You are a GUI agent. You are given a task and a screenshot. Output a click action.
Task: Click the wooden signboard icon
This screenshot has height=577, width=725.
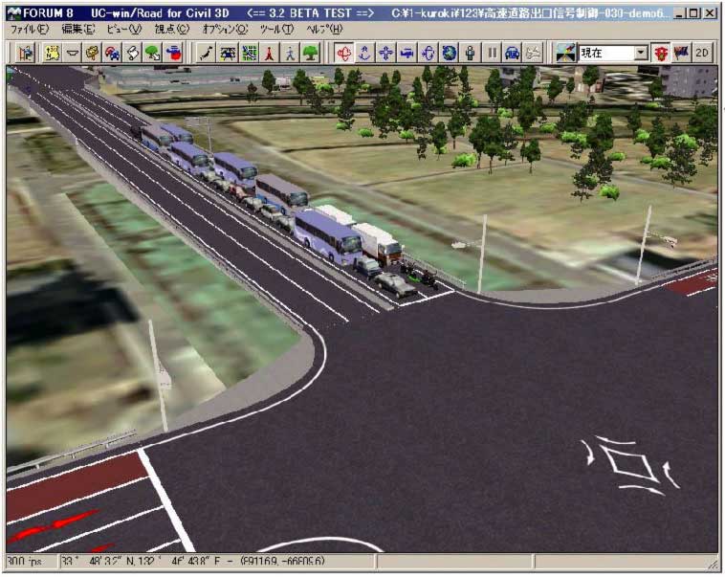(x=93, y=54)
